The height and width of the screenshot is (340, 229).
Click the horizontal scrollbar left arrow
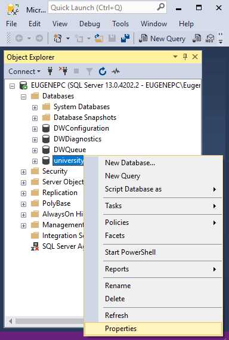pyautogui.click(x=10, y=321)
